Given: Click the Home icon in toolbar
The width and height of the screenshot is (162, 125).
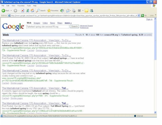Looking at the screenshot, I should pos(32,11).
